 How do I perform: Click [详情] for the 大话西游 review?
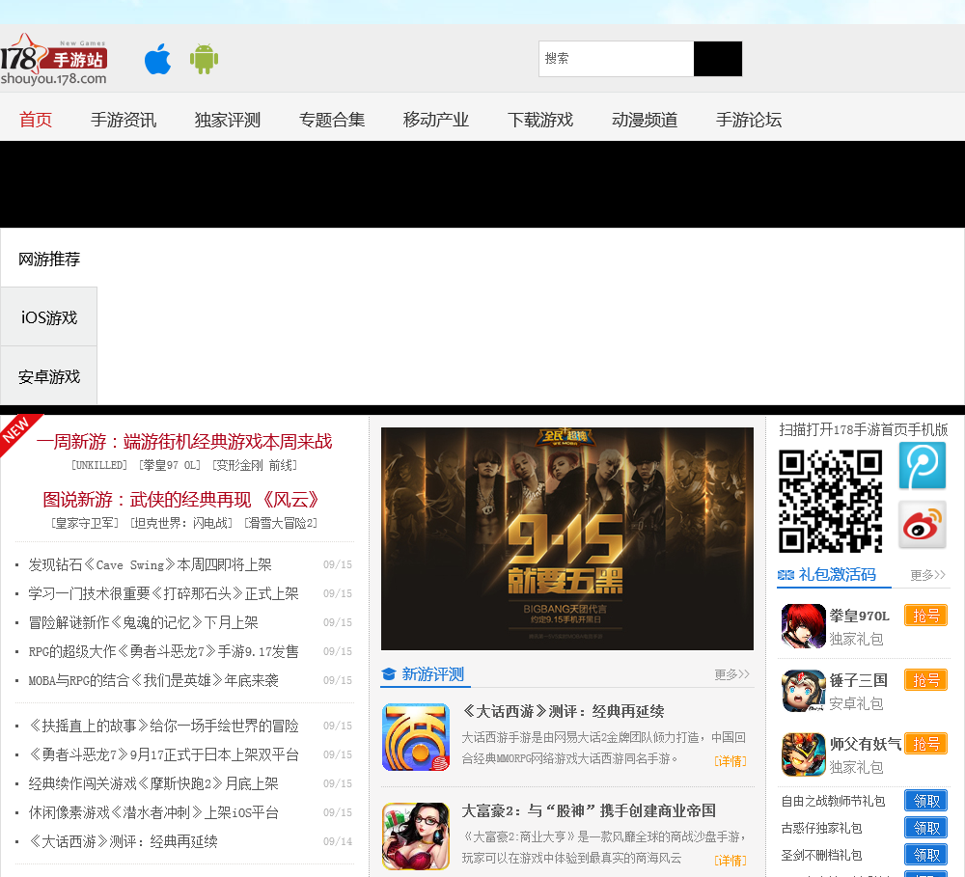(x=730, y=761)
